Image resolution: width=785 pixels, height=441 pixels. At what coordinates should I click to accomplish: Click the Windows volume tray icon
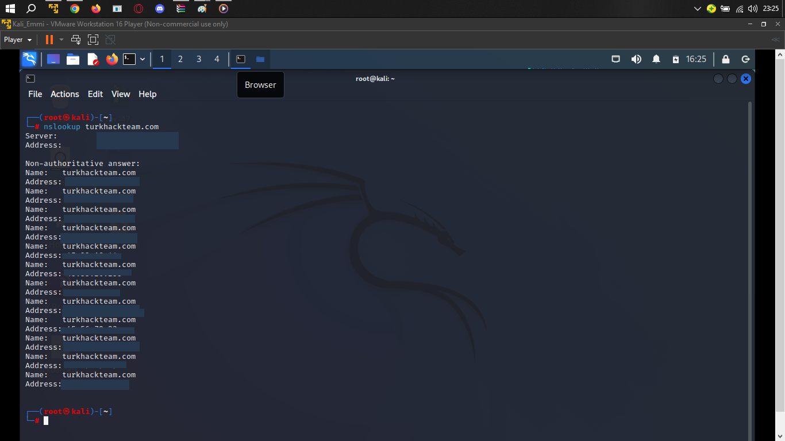point(753,9)
